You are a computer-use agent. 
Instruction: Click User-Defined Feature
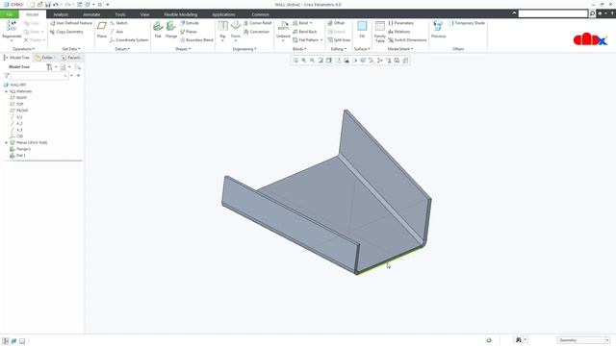pyautogui.click(x=71, y=23)
